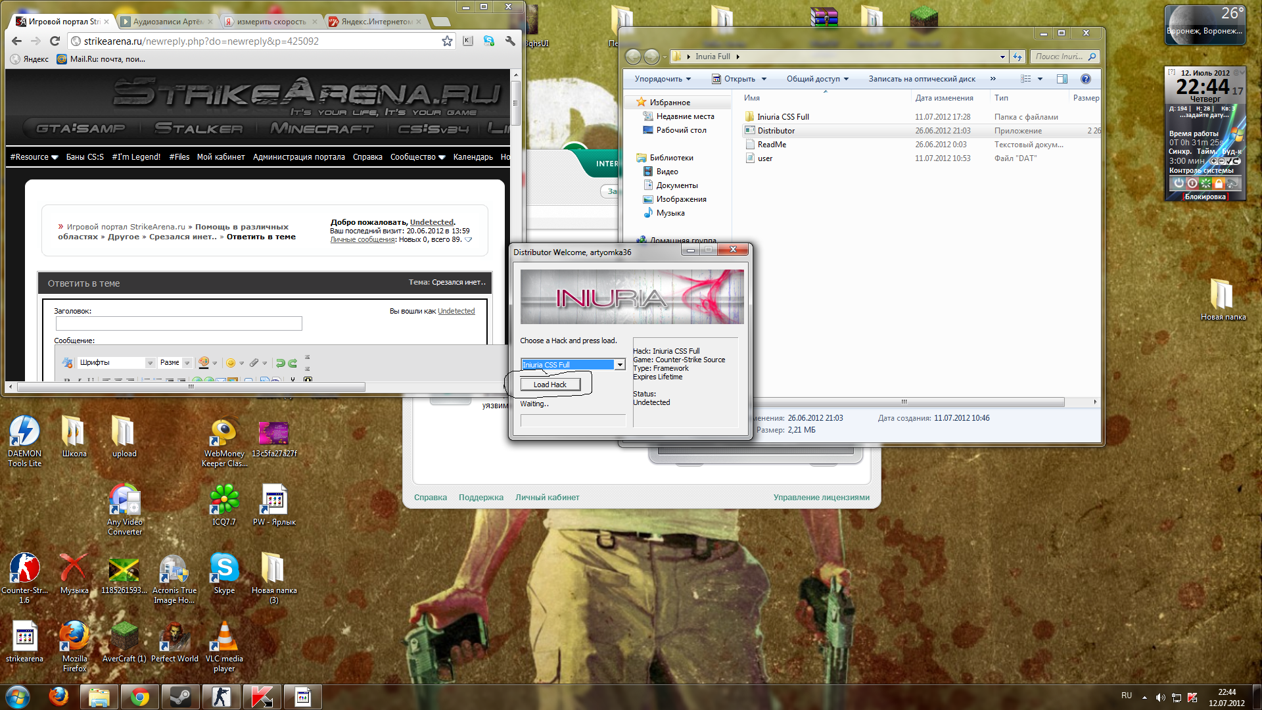Open the Личные сообщения link
1262x710 pixels.
tap(363, 240)
